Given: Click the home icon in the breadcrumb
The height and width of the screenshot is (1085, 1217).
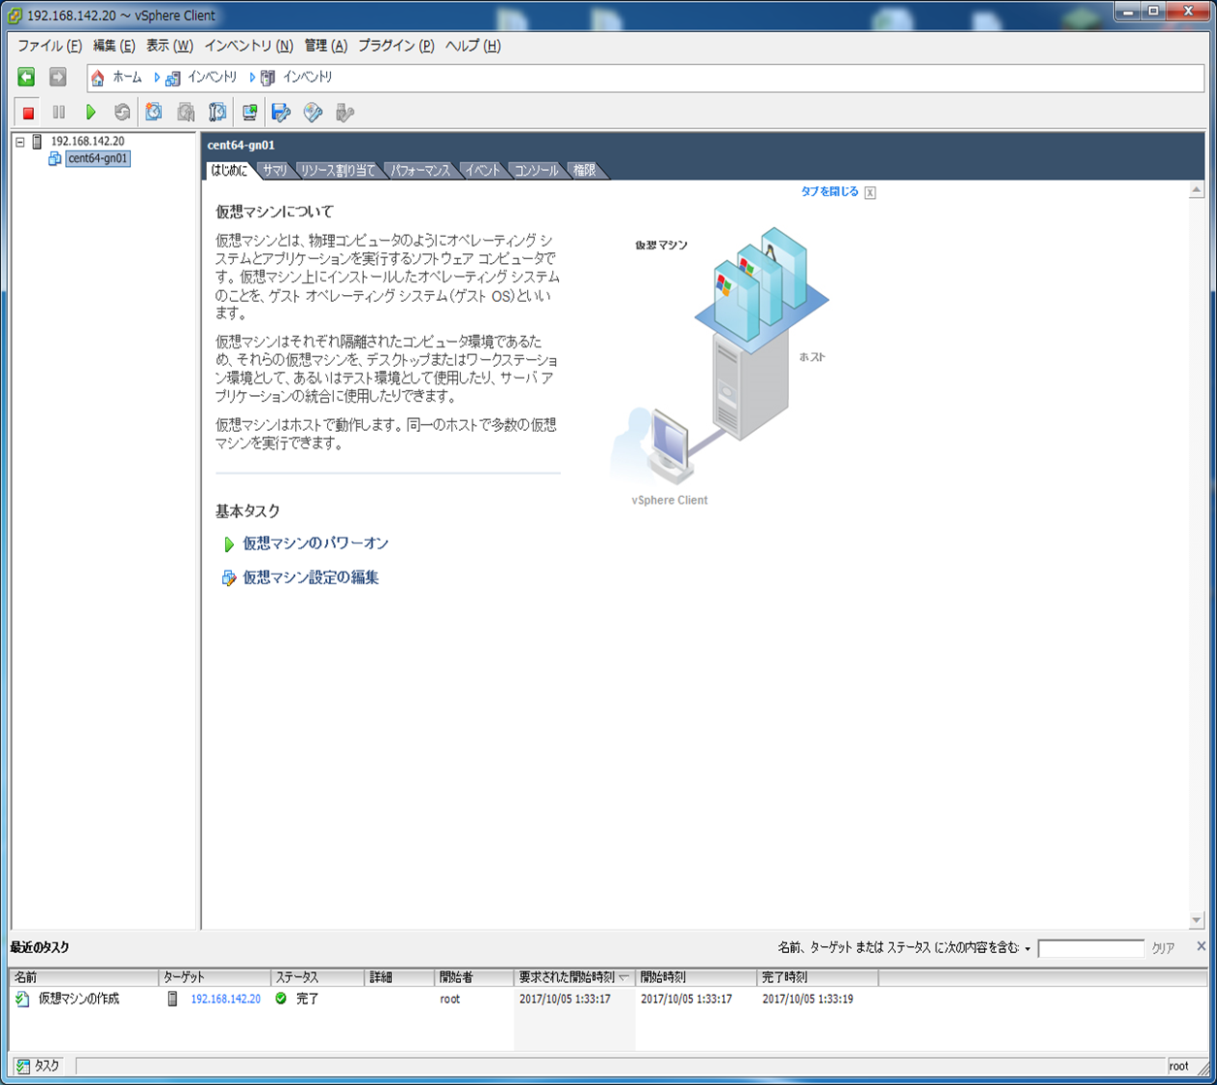Looking at the screenshot, I should coord(97,78).
